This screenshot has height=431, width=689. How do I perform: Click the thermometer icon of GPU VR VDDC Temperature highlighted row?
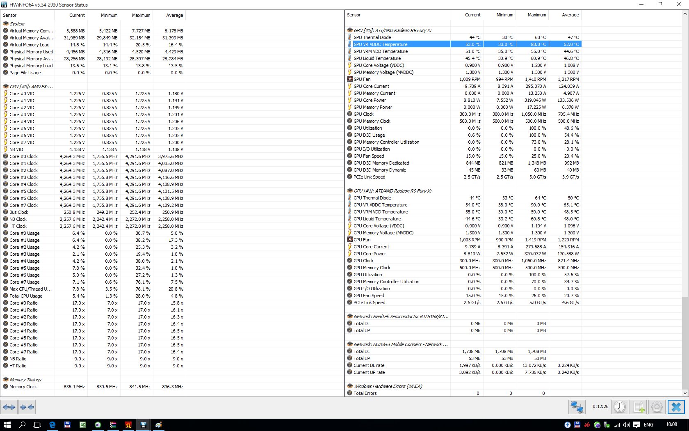pos(350,44)
